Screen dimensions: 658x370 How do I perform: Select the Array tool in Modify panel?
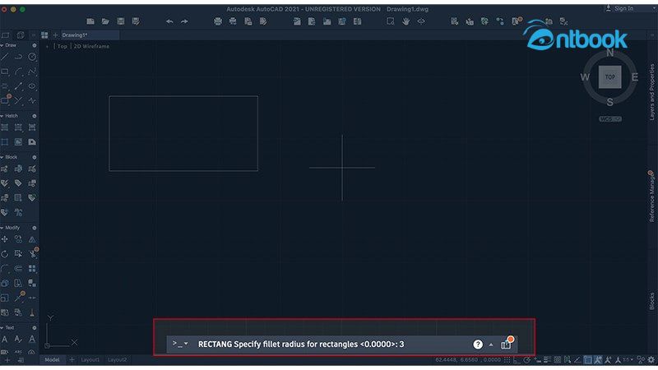tap(32, 269)
